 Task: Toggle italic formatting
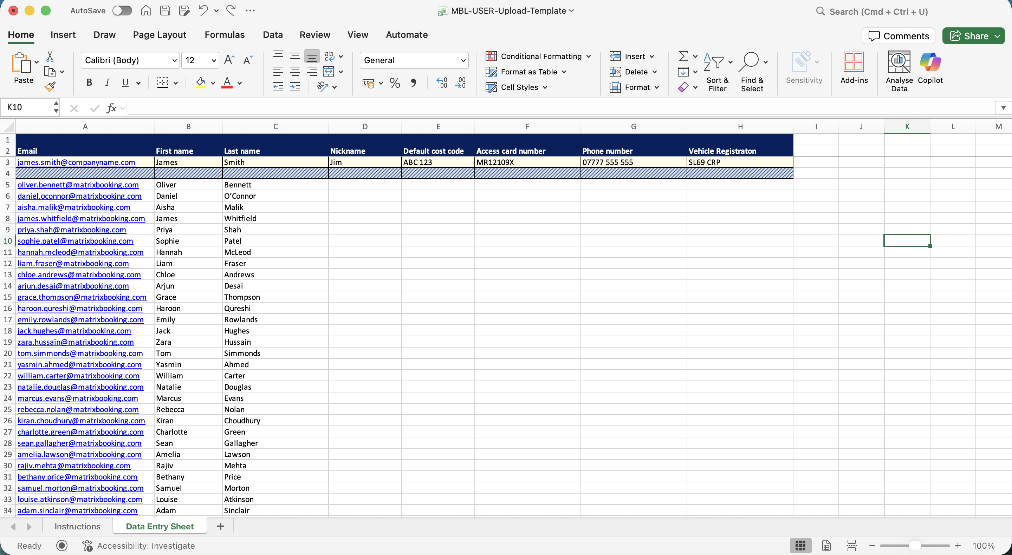tap(107, 82)
